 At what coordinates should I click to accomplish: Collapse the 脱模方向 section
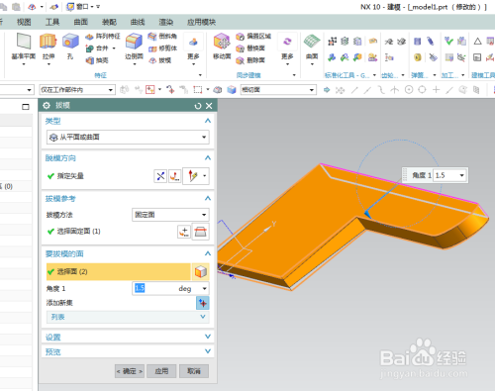(208, 158)
